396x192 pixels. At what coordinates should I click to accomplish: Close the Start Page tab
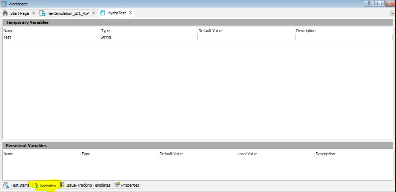[33, 13]
